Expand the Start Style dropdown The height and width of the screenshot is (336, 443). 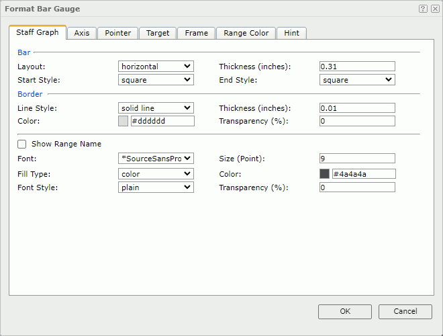(156, 80)
